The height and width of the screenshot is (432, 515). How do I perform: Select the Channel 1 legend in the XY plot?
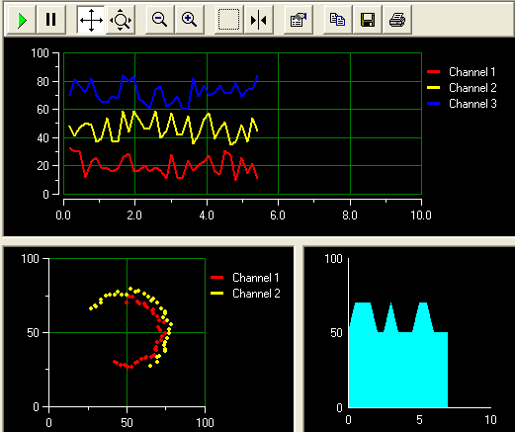(x=245, y=278)
